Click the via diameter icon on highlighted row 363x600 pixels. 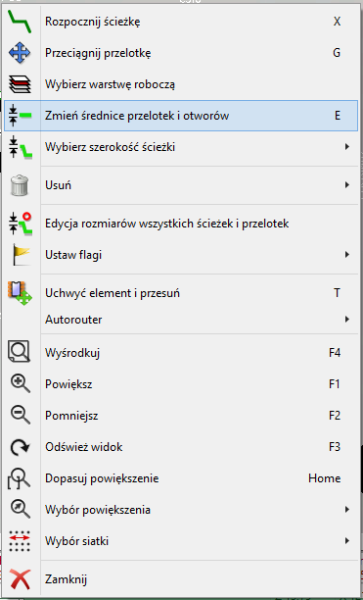pyautogui.click(x=20, y=116)
